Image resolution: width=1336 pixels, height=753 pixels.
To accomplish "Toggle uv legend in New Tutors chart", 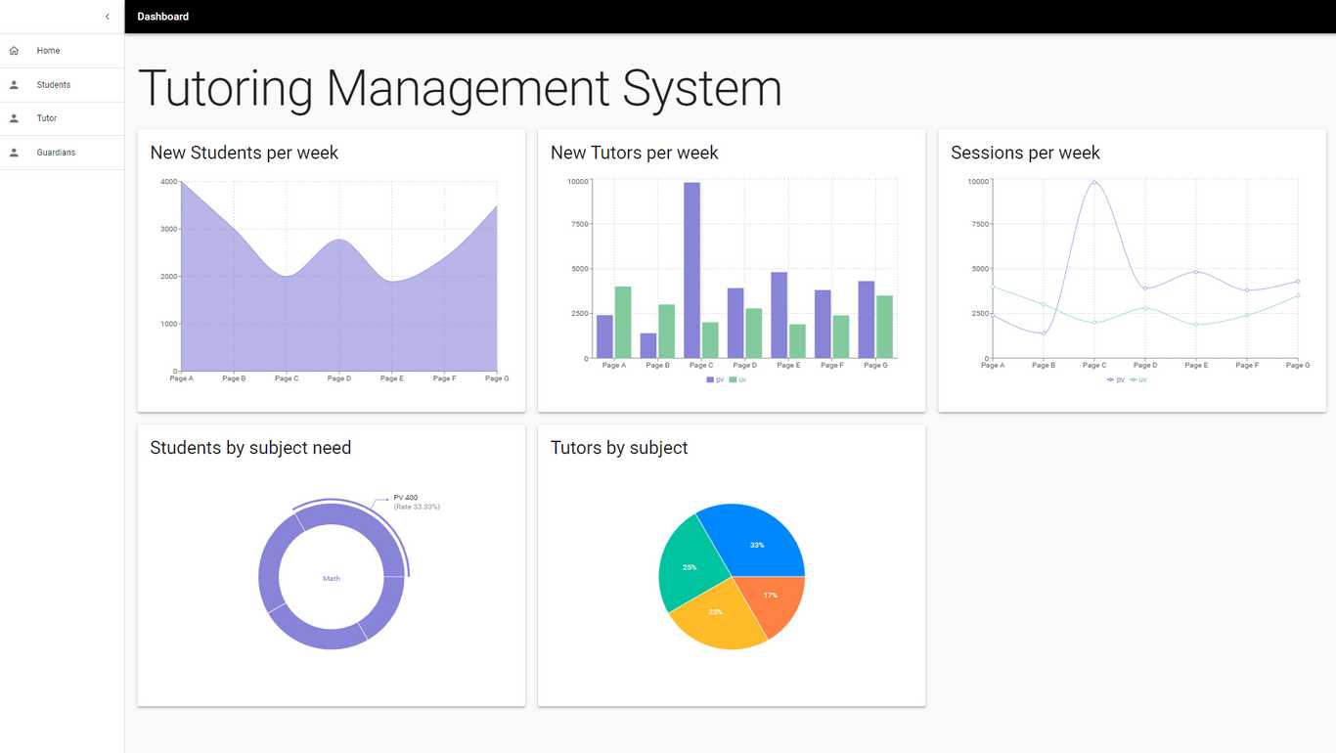I will [737, 379].
